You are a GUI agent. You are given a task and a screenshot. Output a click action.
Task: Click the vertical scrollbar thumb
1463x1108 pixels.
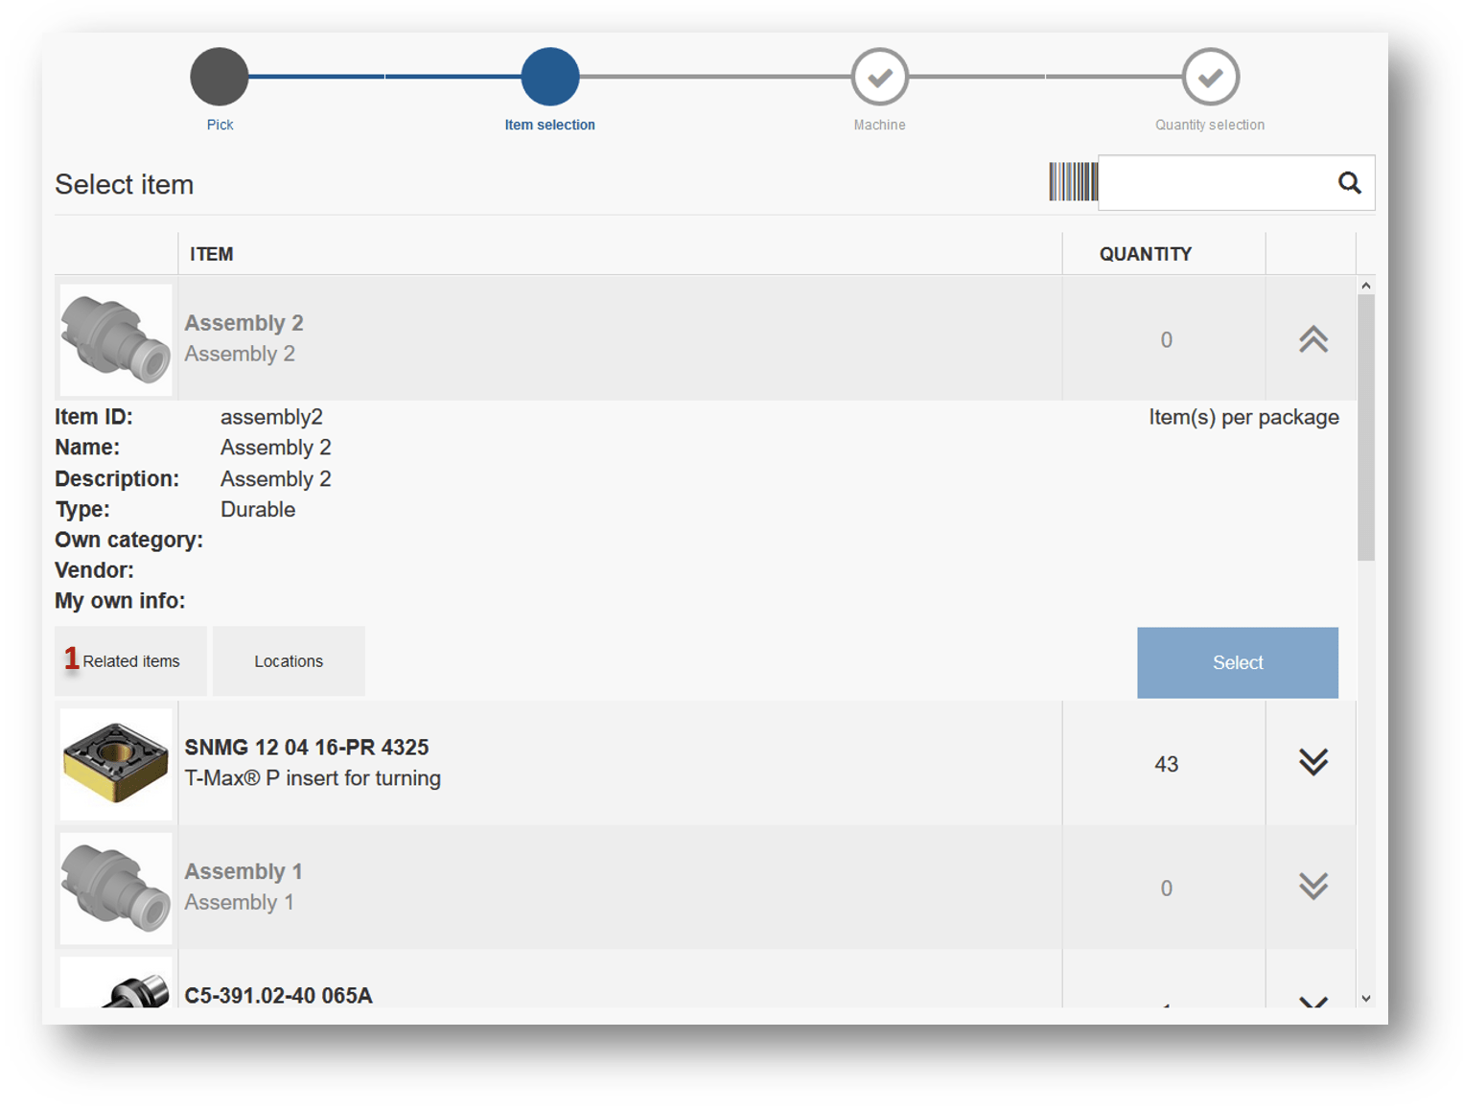click(1366, 427)
